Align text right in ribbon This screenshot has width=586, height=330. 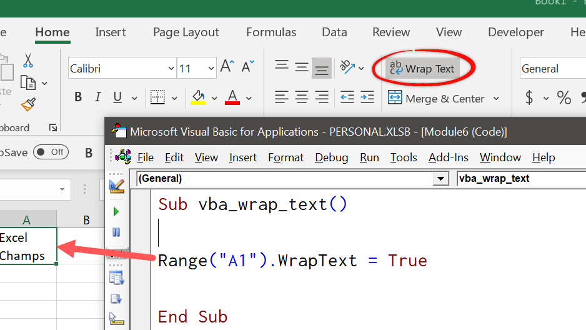tap(321, 97)
